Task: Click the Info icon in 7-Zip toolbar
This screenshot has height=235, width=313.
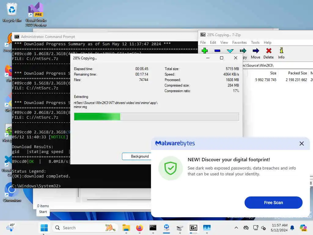Action: (x=281, y=50)
